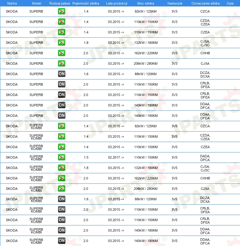Click 02.2017 production date cell
This screenshot has height=246, width=240.
pos(116,157)
